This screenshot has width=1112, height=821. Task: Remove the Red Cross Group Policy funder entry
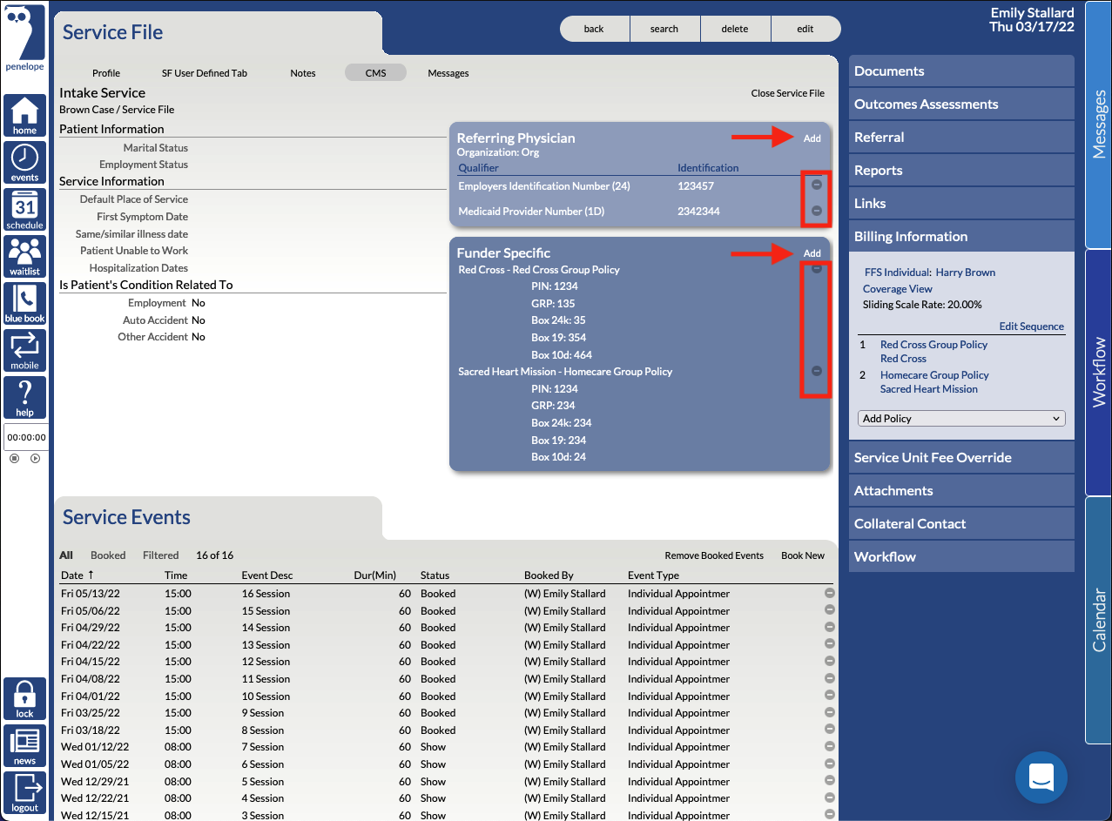pos(817,269)
